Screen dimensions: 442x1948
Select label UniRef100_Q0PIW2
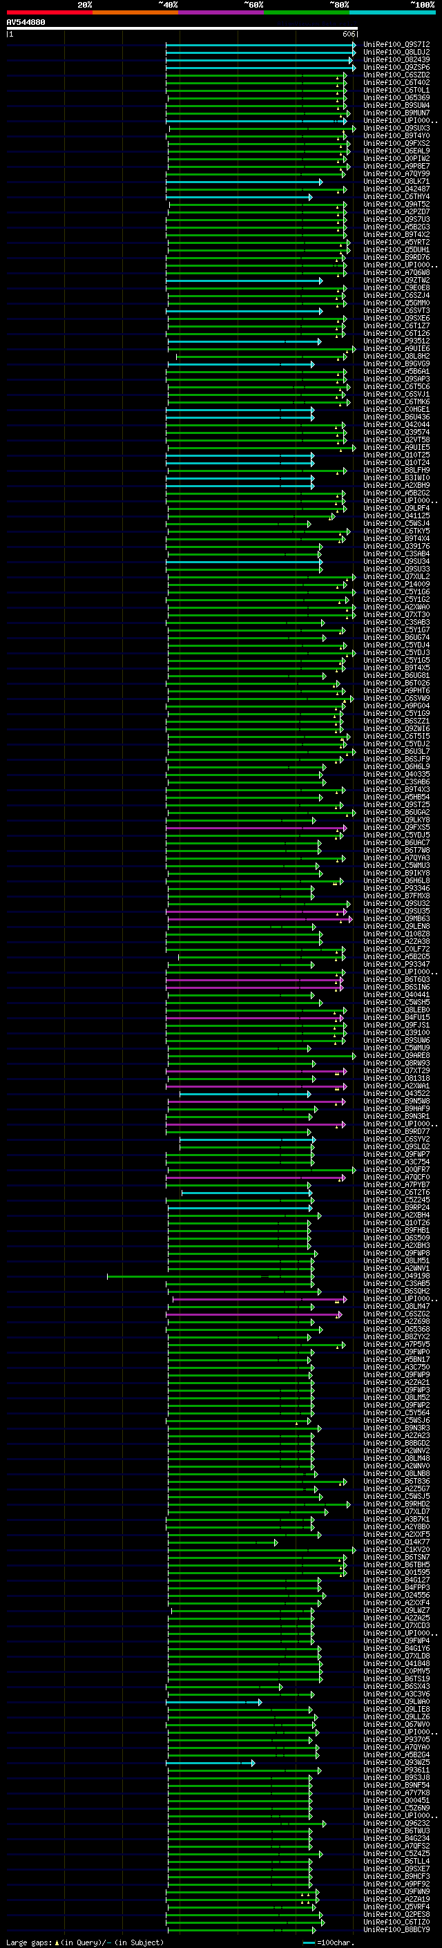(x=396, y=159)
